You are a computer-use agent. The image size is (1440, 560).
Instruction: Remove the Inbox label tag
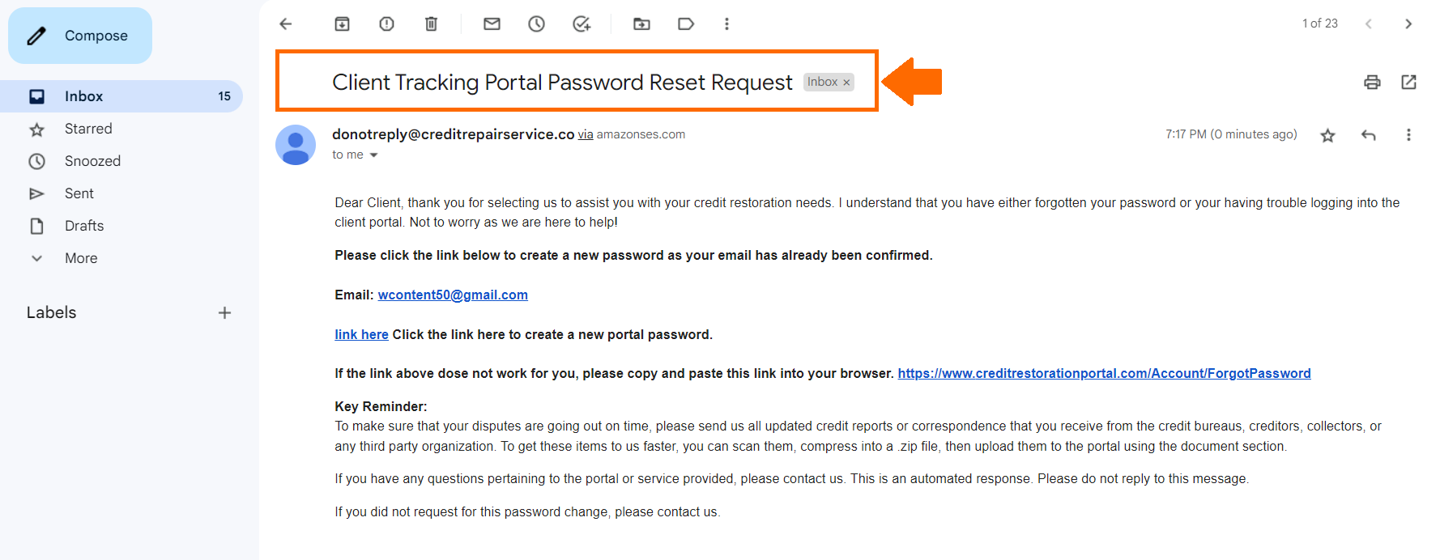tap(846, 83)
